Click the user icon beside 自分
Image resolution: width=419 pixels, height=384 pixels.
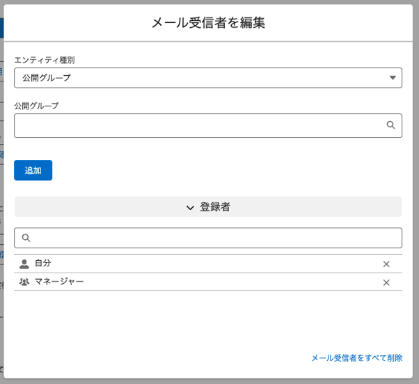[24, 264]
